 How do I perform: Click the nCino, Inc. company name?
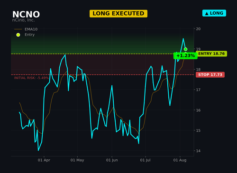click(23, 20)
